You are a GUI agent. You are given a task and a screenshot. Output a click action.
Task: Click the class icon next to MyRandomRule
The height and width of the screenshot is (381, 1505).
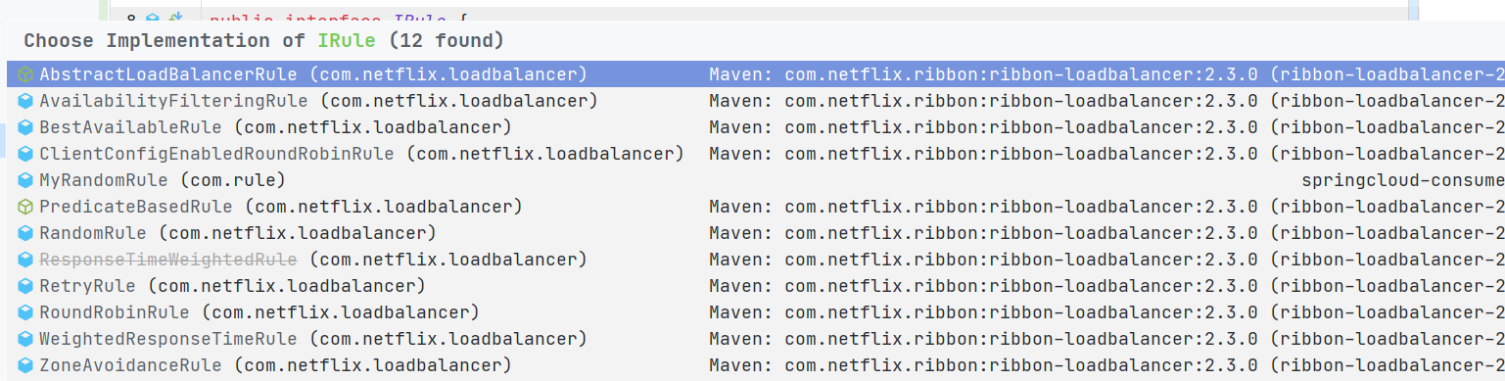point(25,180)
